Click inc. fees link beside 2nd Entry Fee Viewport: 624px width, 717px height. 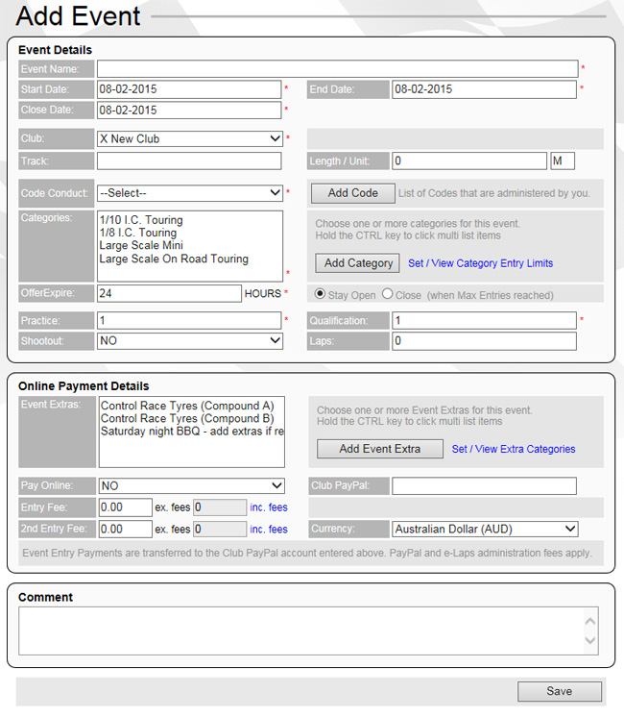pos(269,529)
